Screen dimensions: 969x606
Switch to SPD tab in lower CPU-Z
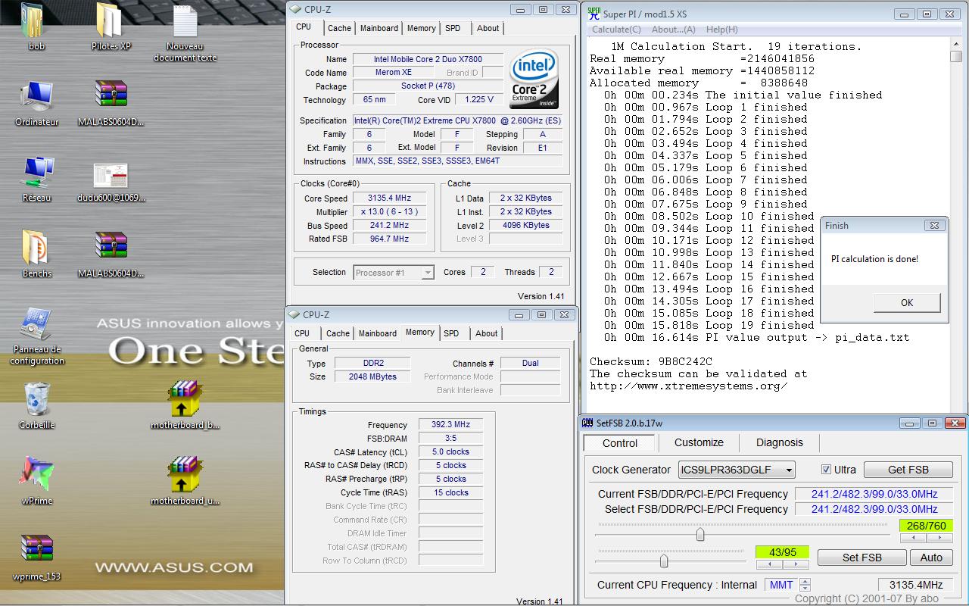[x=451, y=333]
